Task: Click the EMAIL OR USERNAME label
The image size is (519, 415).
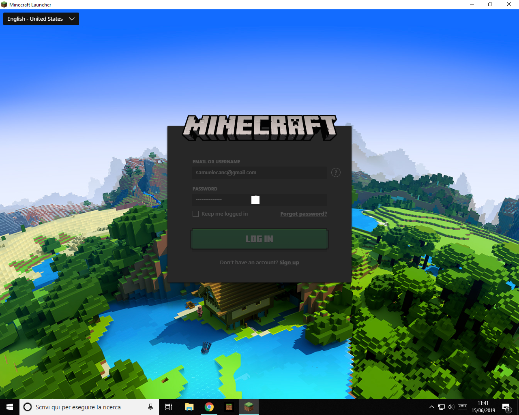Action: click(x=216, y=162)
